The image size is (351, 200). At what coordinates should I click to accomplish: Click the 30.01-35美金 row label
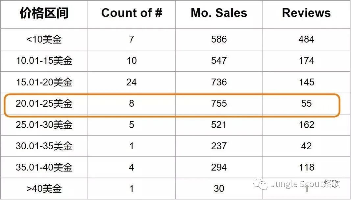pyautogui.click(x=44, y=146)
